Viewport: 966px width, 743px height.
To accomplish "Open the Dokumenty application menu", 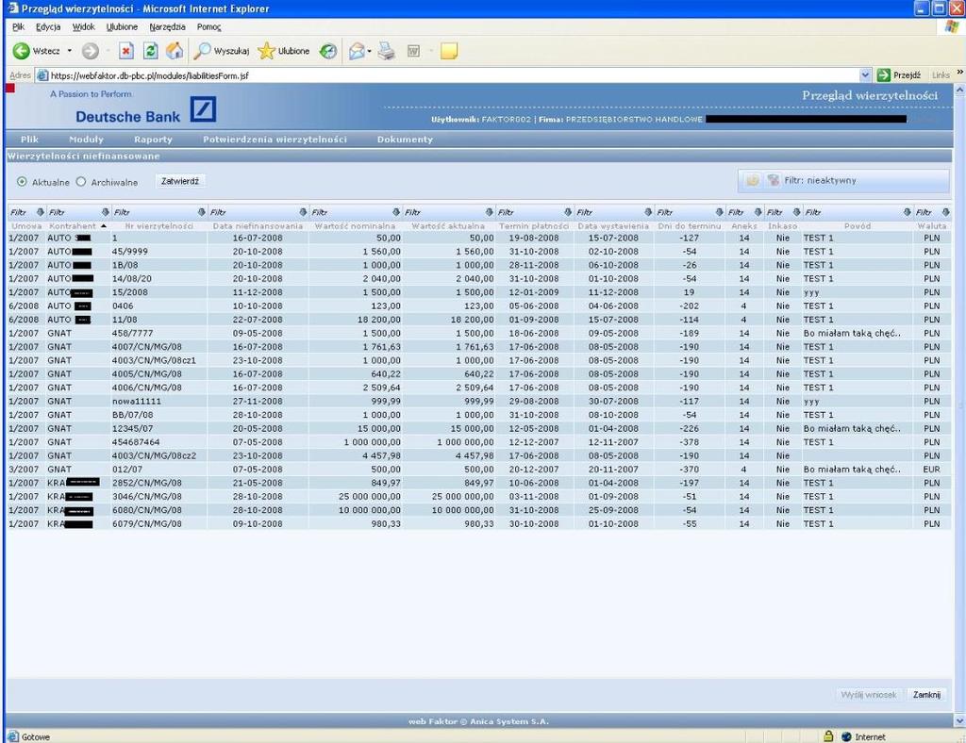I will (405, 140).
